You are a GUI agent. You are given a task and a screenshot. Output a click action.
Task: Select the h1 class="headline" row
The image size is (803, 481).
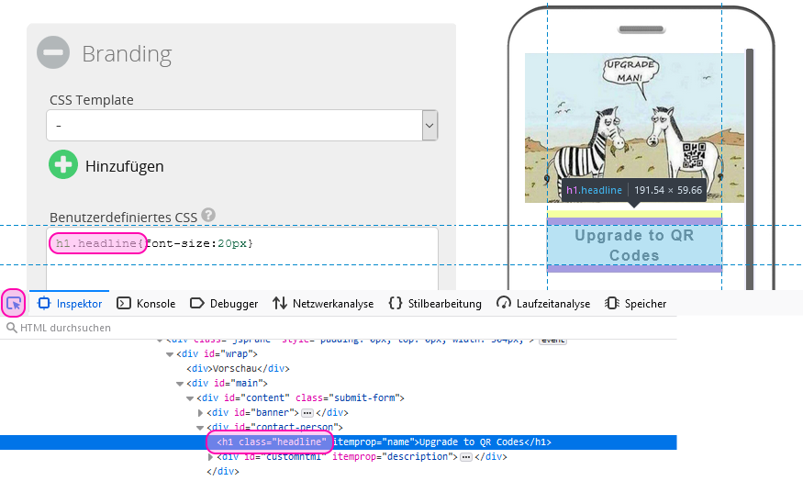[338, 442]
